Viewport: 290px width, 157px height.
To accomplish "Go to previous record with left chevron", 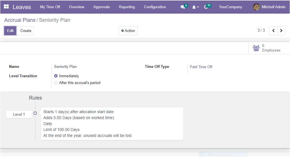I will [273, 31].
